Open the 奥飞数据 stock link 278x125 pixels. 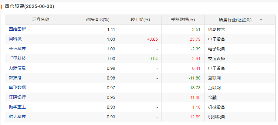click(x=17, y=88)
